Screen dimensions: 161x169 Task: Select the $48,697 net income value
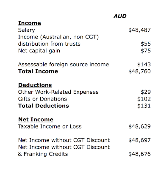click(139, 140)
